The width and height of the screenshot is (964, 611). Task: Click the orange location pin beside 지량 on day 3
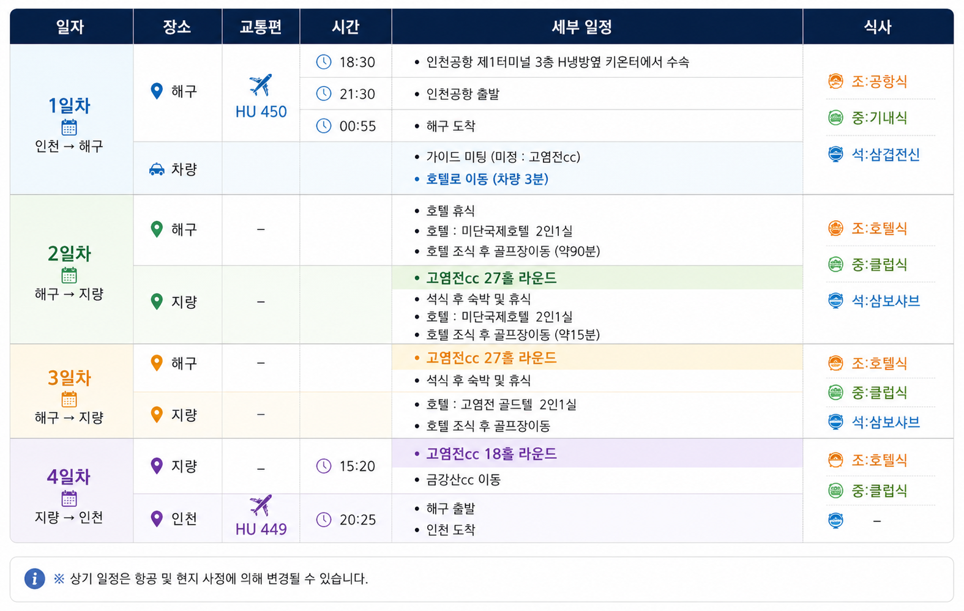(x=157, y=415)
